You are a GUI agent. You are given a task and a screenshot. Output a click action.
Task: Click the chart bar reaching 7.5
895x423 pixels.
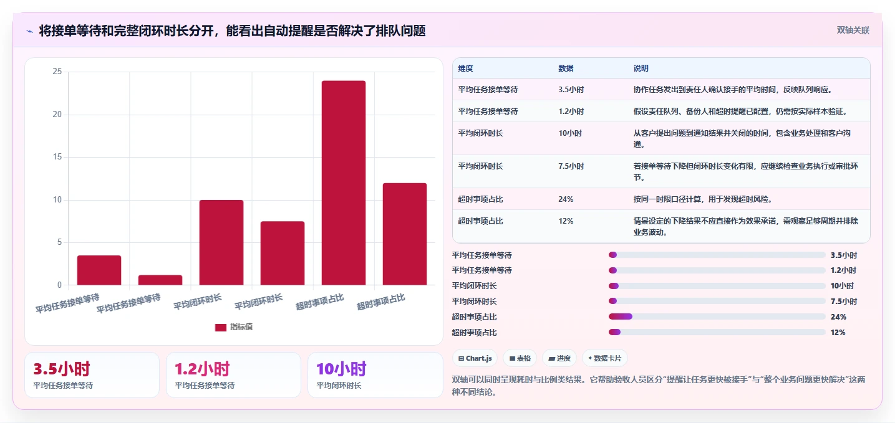[x=283, y=253]
